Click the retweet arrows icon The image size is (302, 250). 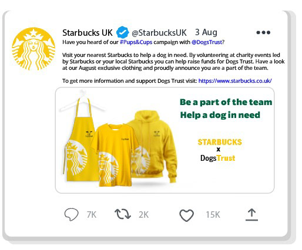pyautogui.click(x=123, y=214)
